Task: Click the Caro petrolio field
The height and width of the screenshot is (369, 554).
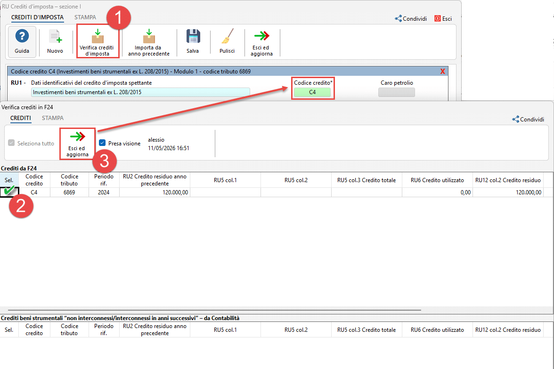Action: 397,92
